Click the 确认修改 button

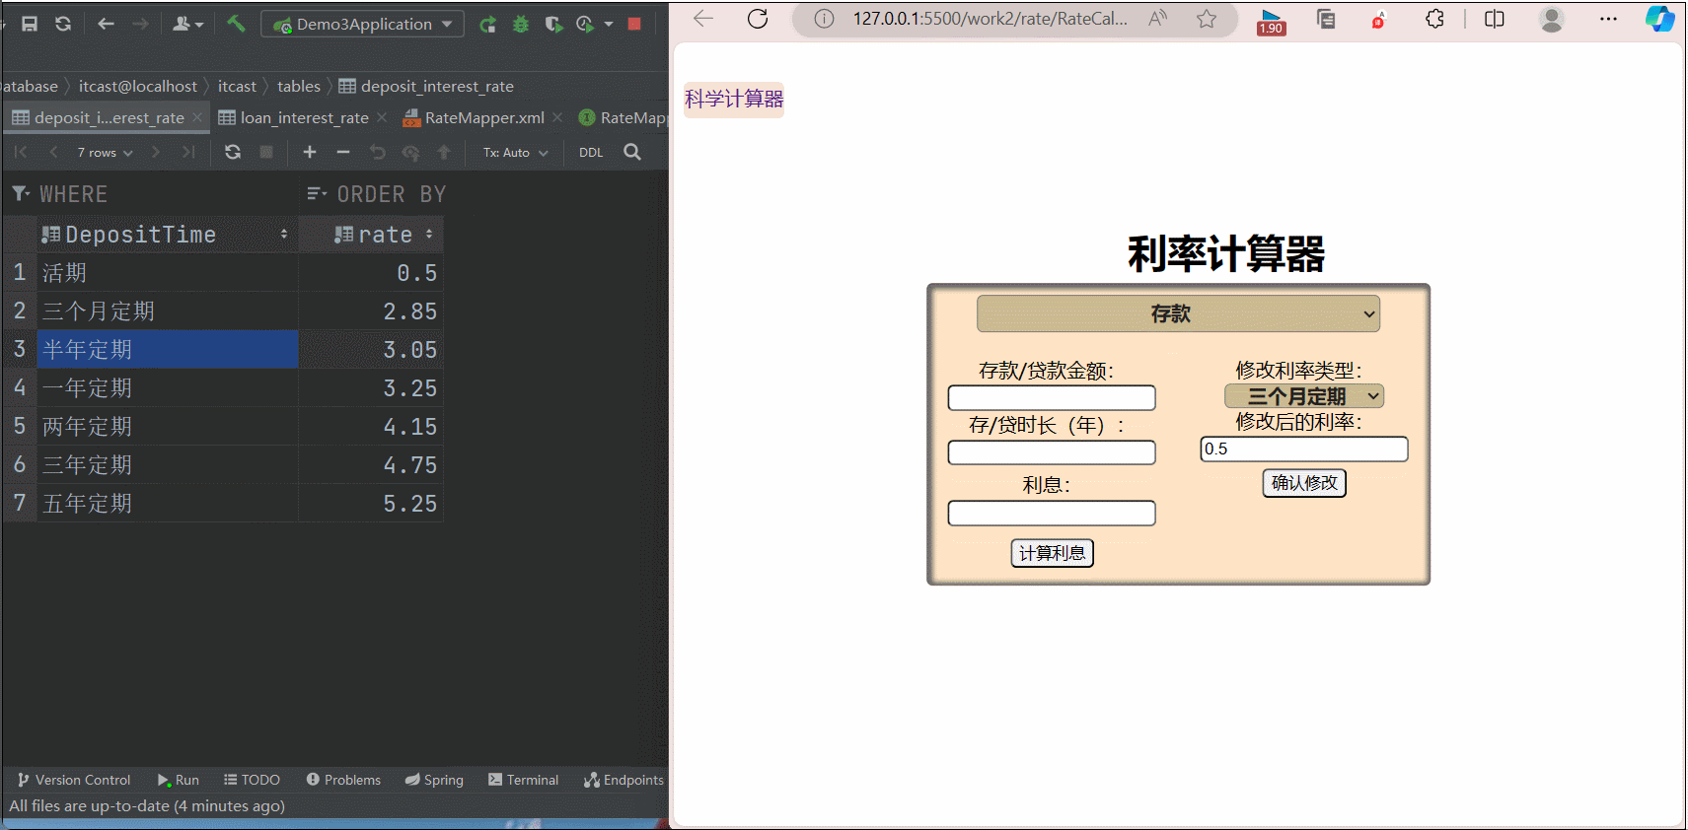click(x=1304, y=483)
